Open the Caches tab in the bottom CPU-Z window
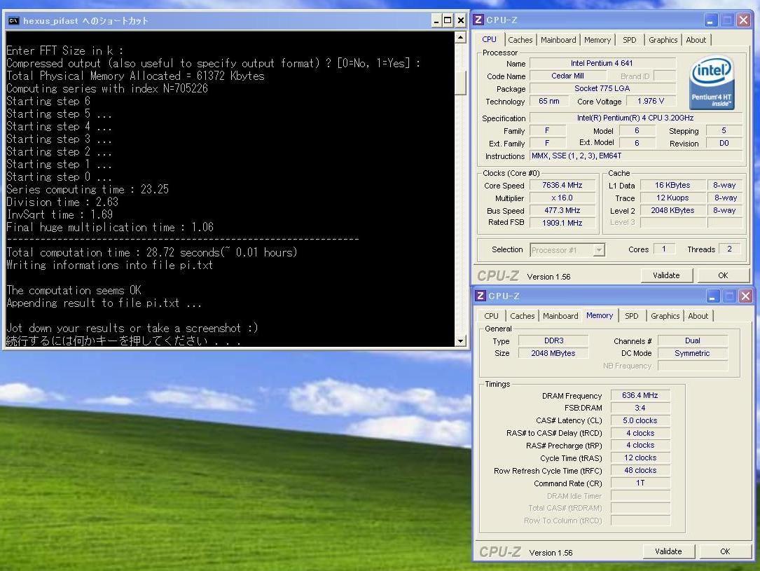 522,316
